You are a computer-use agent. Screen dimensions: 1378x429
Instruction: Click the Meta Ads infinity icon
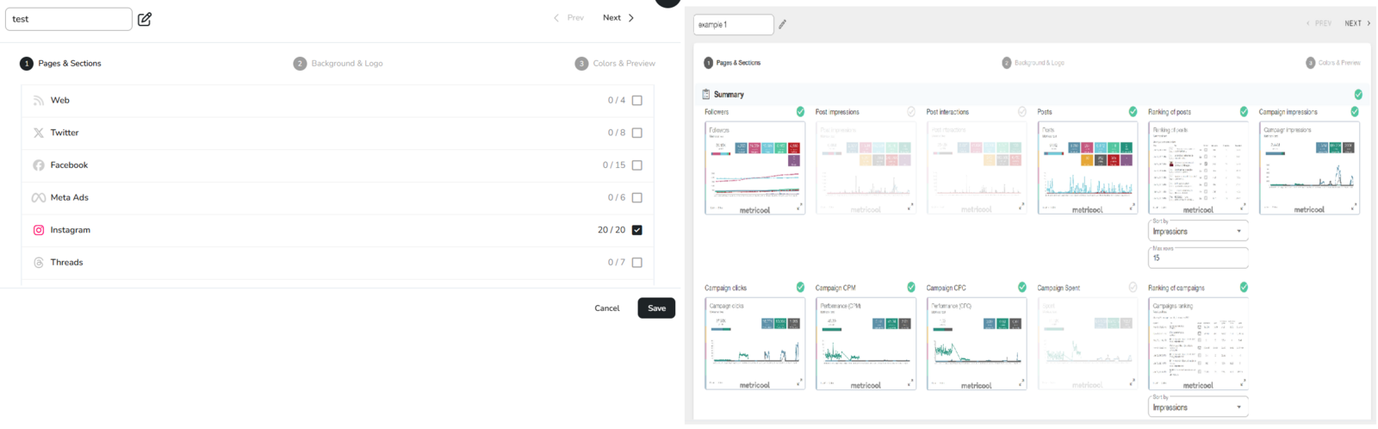click(x=39, y=198)
